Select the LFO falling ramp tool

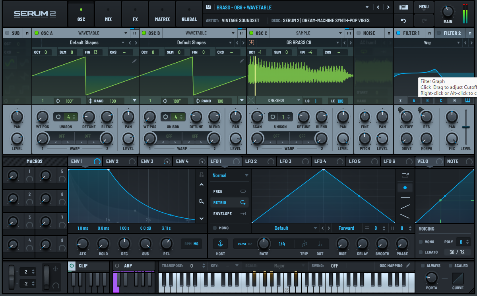click(405, 216)
